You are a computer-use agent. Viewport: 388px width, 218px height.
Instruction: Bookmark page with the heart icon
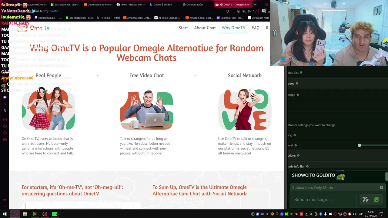click(255, 11)
